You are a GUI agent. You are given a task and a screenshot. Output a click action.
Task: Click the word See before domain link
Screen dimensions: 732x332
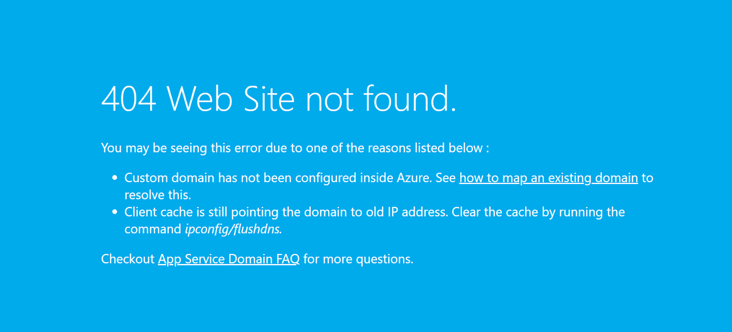pos(446,178)
